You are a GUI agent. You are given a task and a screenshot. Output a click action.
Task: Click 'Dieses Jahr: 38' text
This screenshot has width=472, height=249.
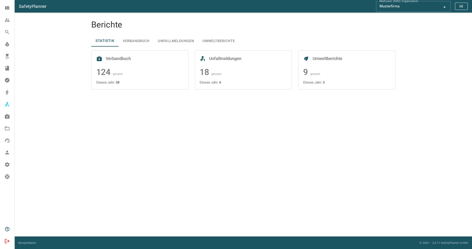point(108,82)
